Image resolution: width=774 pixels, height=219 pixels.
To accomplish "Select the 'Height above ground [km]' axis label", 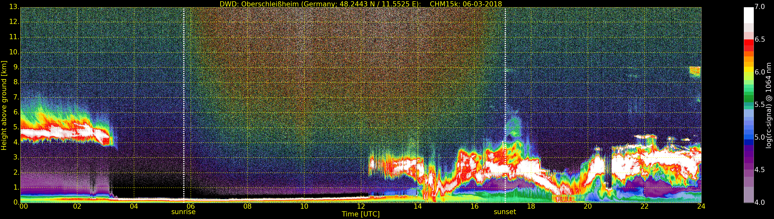I will click(4, 106).
